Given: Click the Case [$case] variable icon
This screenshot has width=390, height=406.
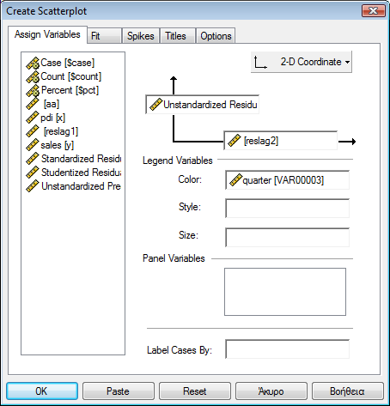Looking at the screenshot, I should click(33, 63).
